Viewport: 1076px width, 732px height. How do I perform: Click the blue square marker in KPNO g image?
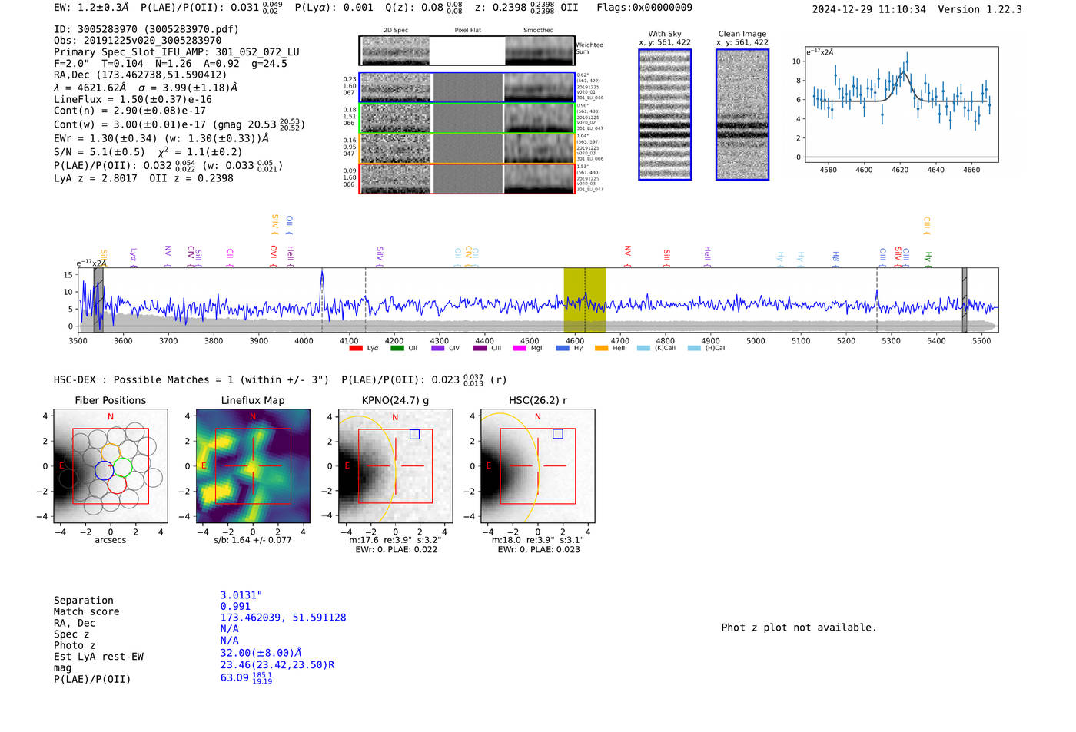(415, 434)
